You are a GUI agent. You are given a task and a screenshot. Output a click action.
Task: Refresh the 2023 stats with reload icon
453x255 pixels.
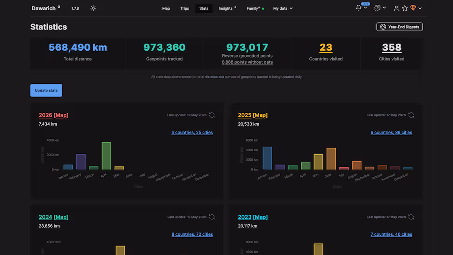[x=411, y=217]
